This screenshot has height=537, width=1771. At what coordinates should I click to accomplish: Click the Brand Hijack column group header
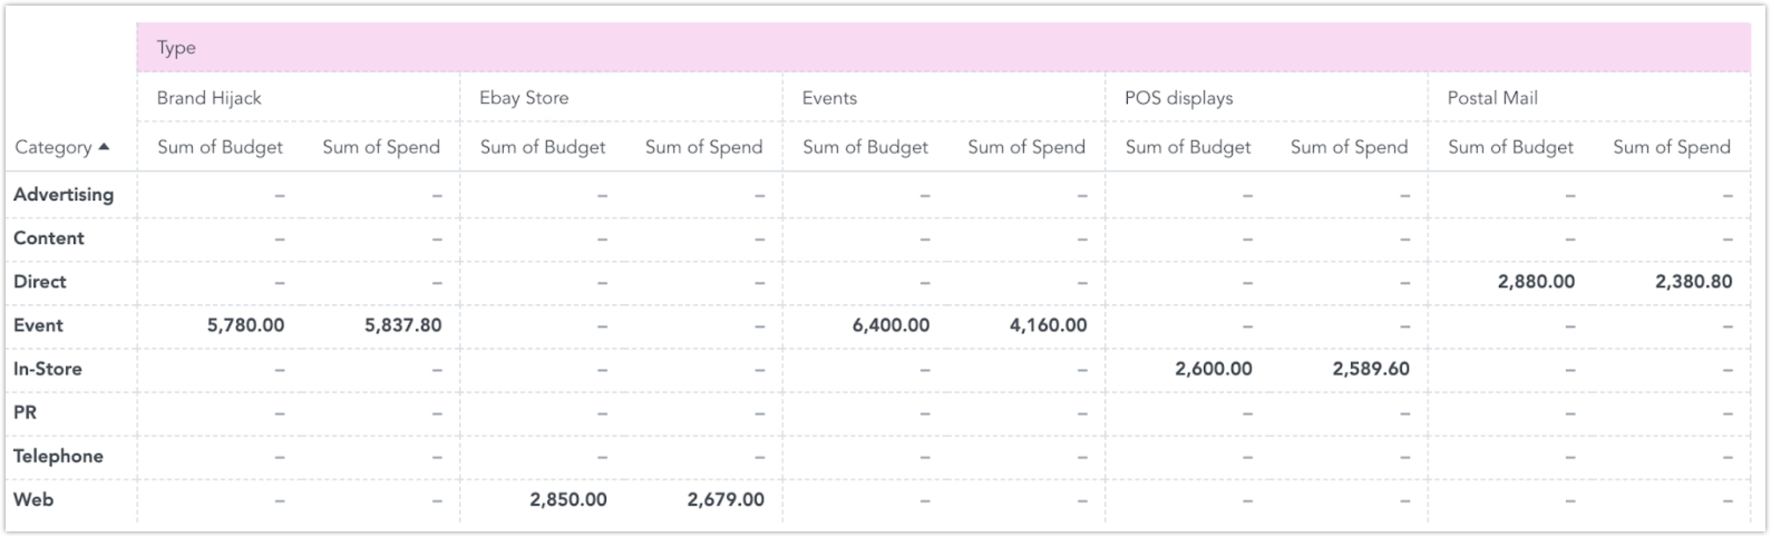[x=209, y=97]
